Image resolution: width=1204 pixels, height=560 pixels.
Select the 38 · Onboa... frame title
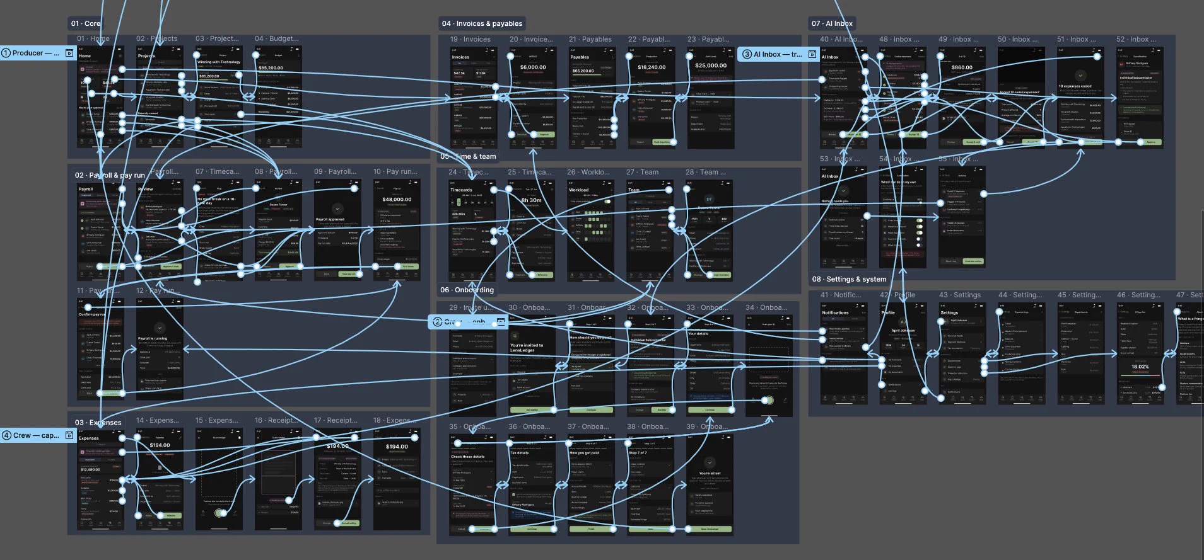coord(648,426)
